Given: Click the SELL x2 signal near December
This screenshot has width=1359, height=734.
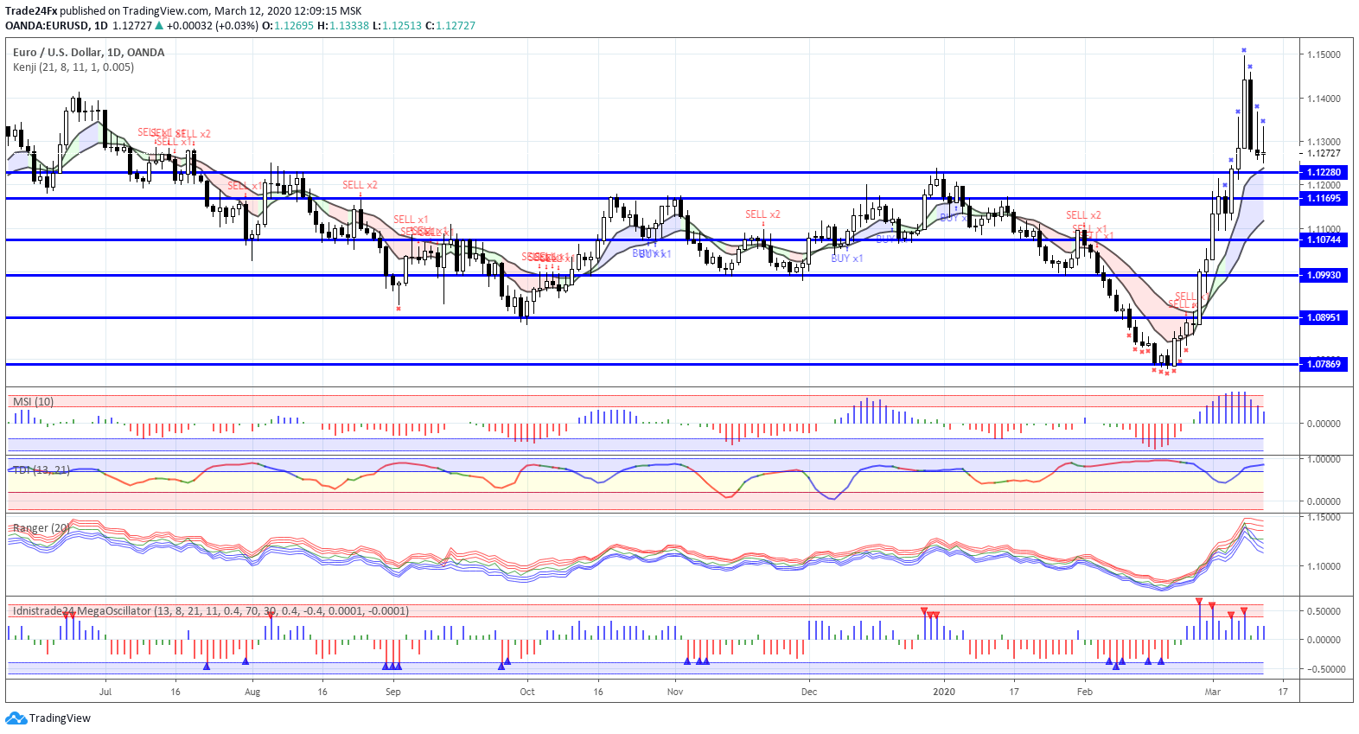Looking at the screenshot, I should tap(762, 214).
